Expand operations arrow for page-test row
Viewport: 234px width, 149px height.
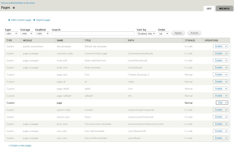tap(226, 75)
